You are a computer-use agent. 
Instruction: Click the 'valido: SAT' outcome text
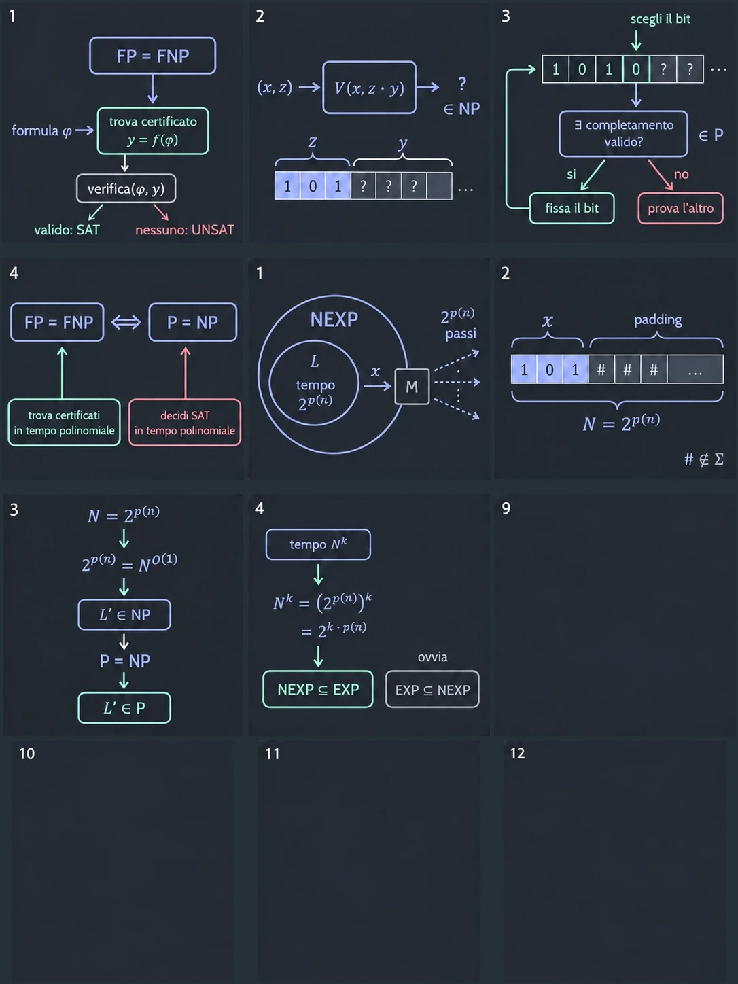tap(67, 230)
